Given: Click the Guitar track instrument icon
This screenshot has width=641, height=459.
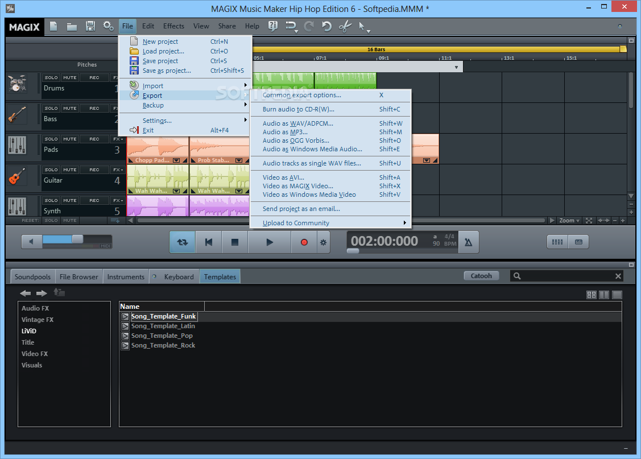Looking at the screenshot, I should pos(17,176).
